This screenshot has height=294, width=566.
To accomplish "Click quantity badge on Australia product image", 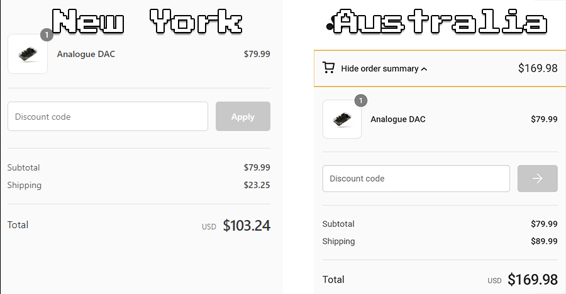I will click(360, 100).
